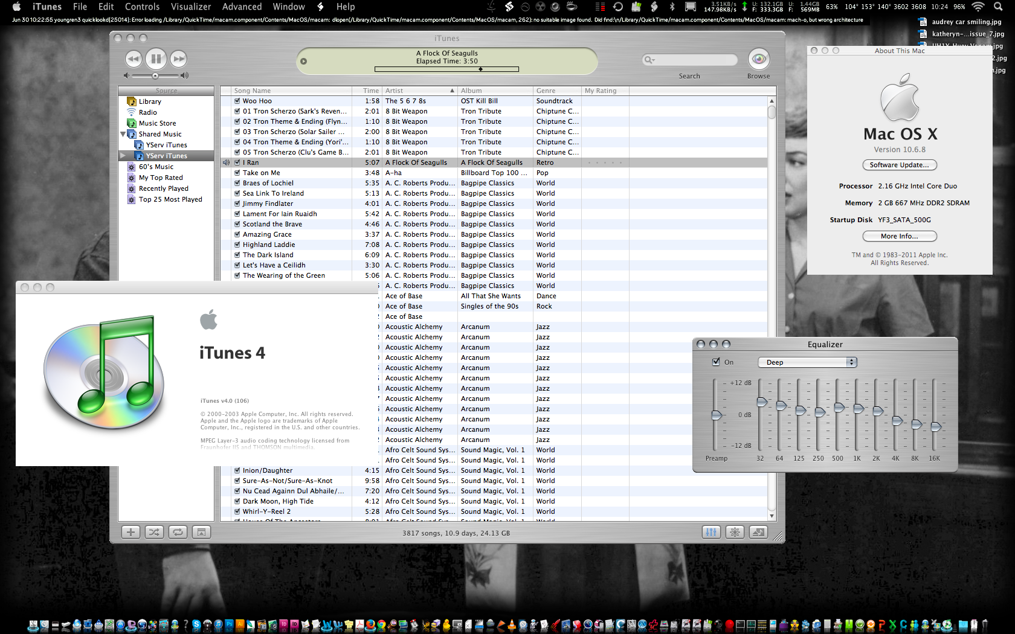Open the Wi-Fi status menu icon
The width and height of the screenshot is (1015, 634).
point(978,7)
